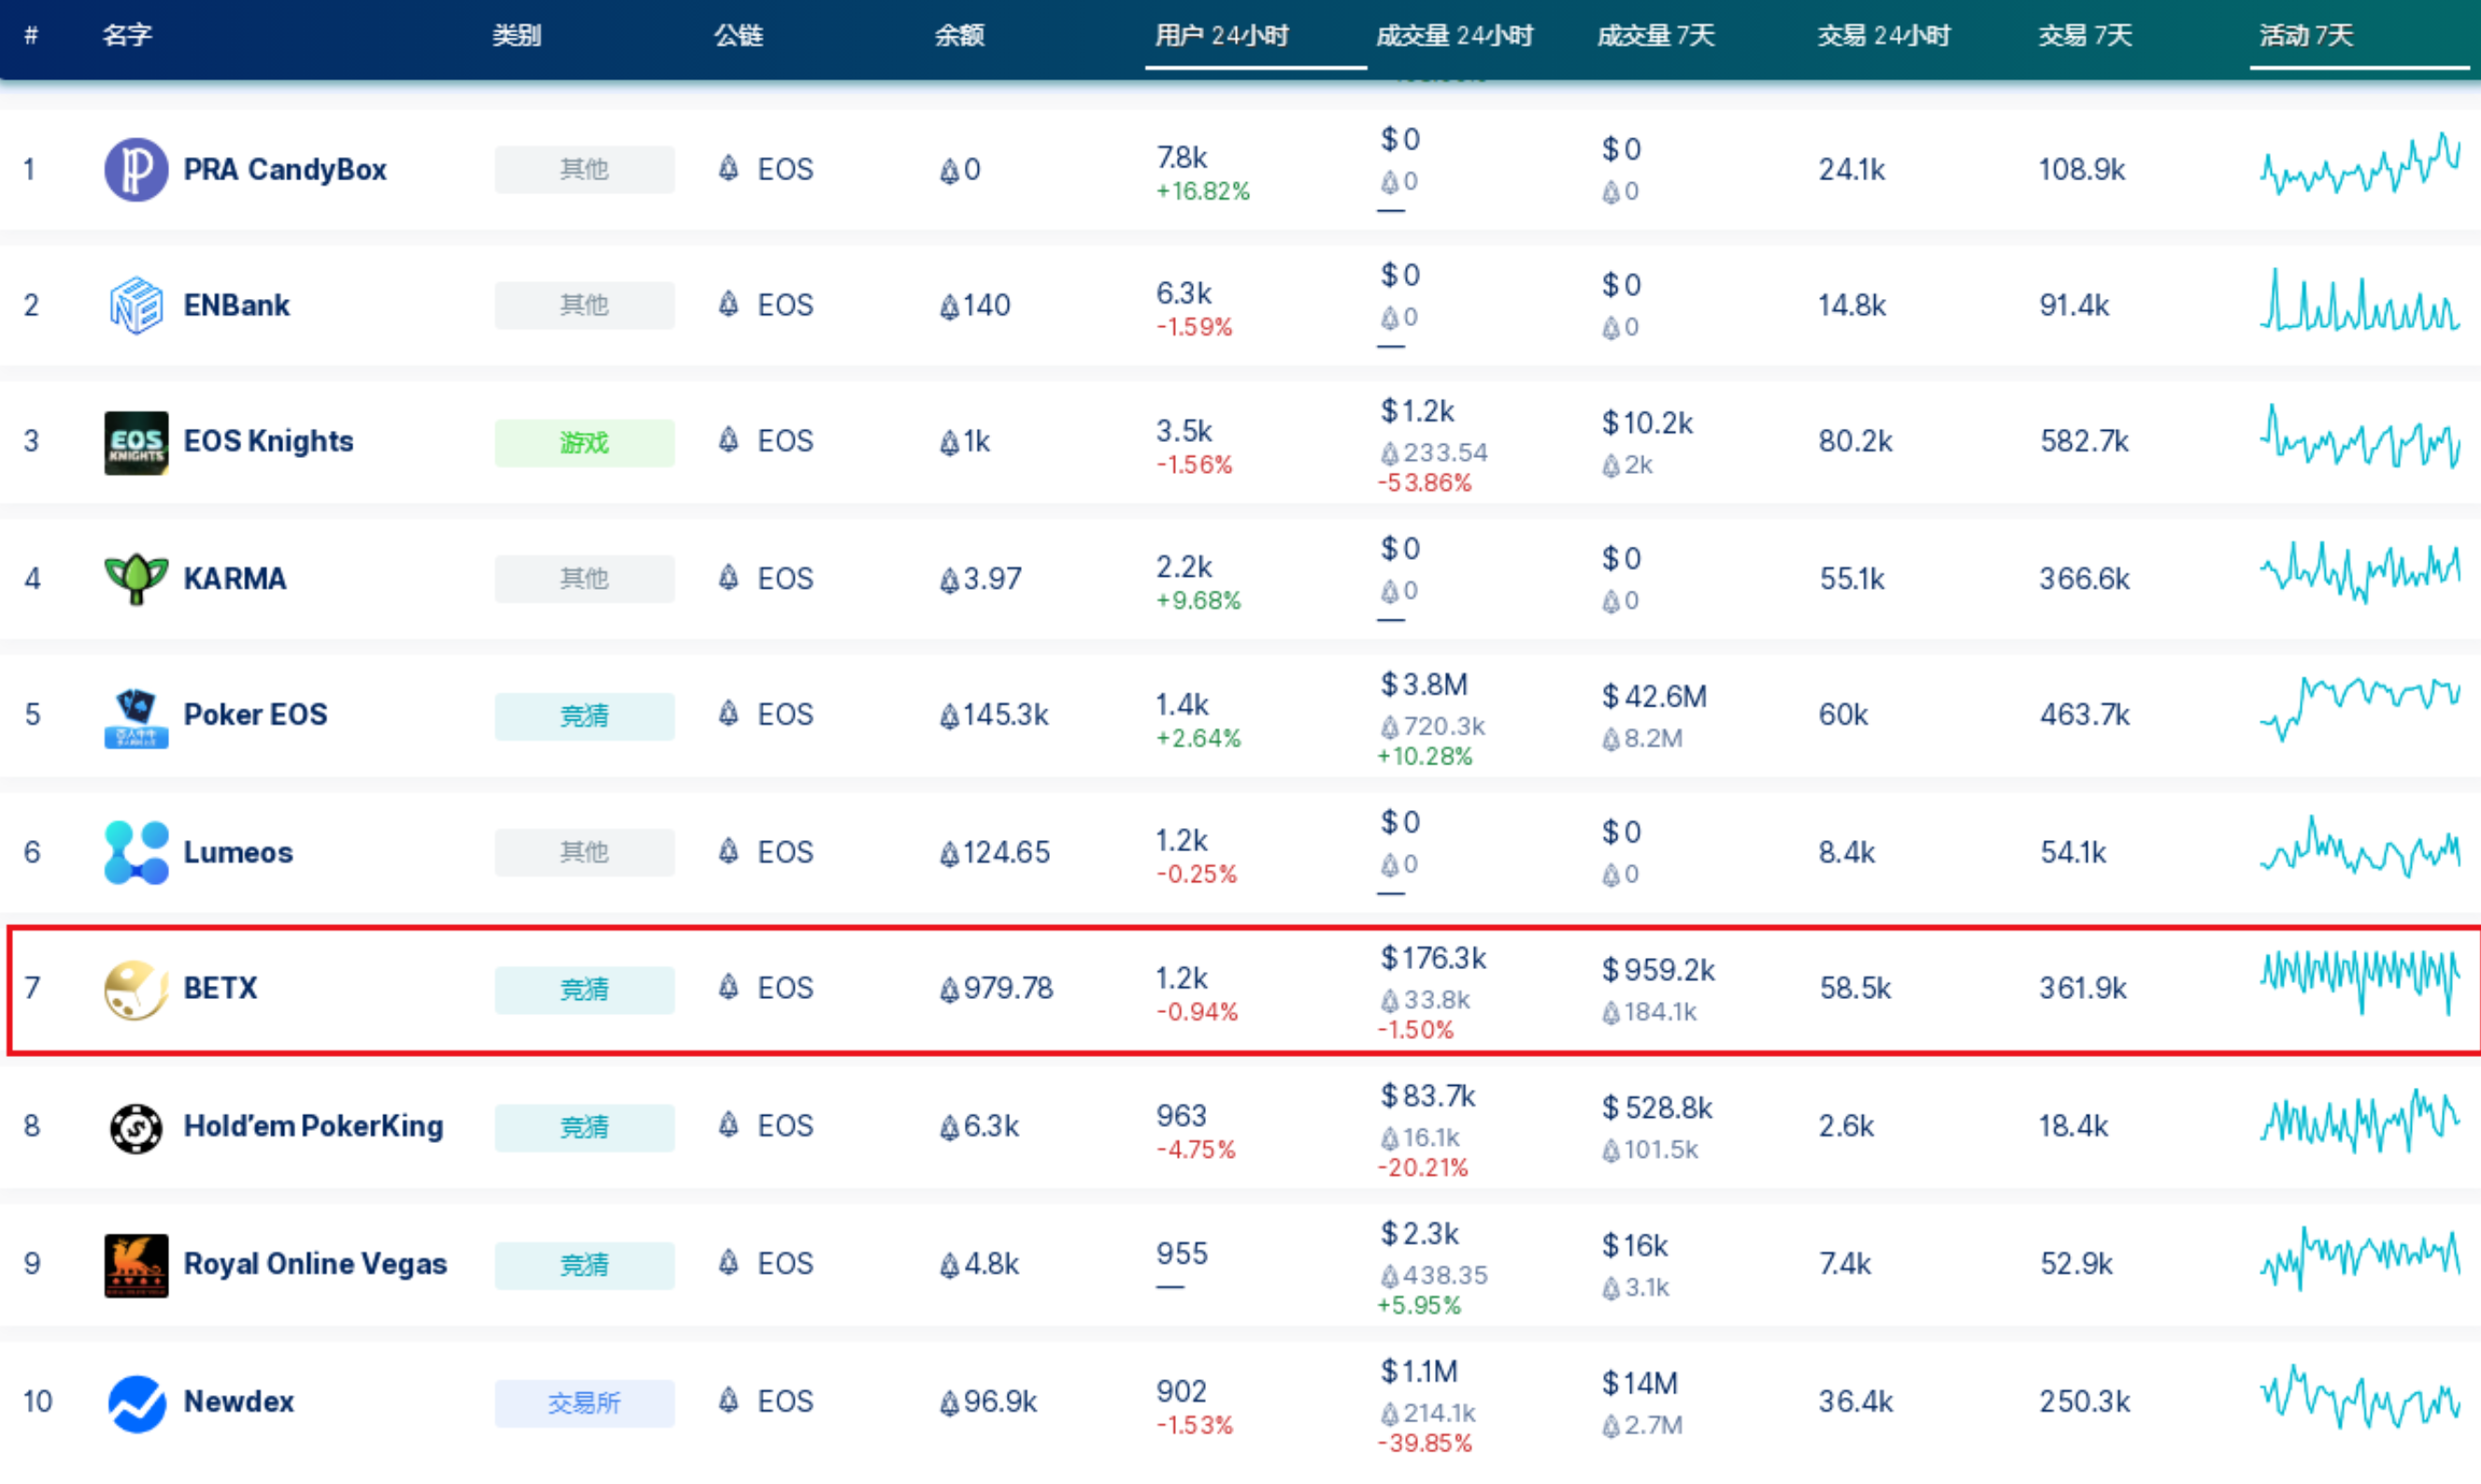Screen dimensions: 2481x1484
Task: Click the EOS chain icon in Lumeos row
Action: (x=729, y=851)
